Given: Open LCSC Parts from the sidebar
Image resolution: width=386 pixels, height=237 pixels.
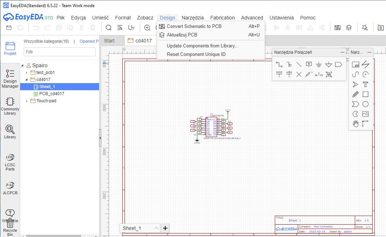Looking at the screenshot, I should point(10,162).
